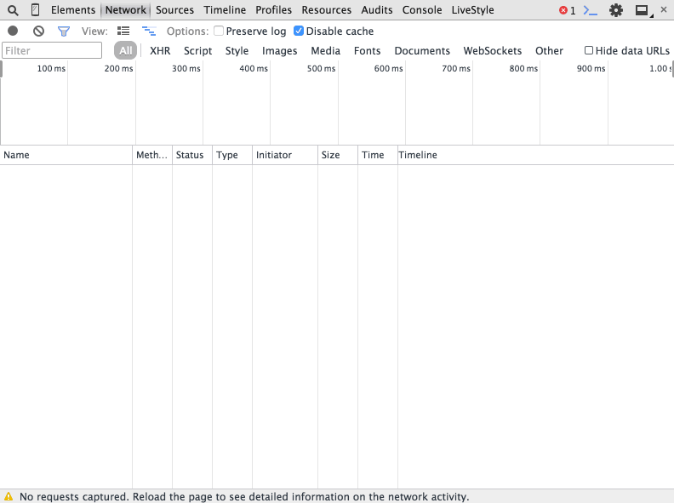Switch to large request rows view icon
Image resolution: width=674 pixels, height=503 pixels.
(x=123, y=31)
